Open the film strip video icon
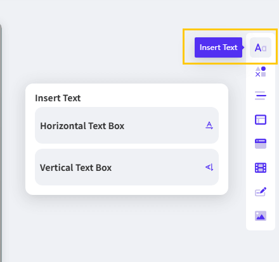The image size is (279, 262). click(x=261, y=168)
